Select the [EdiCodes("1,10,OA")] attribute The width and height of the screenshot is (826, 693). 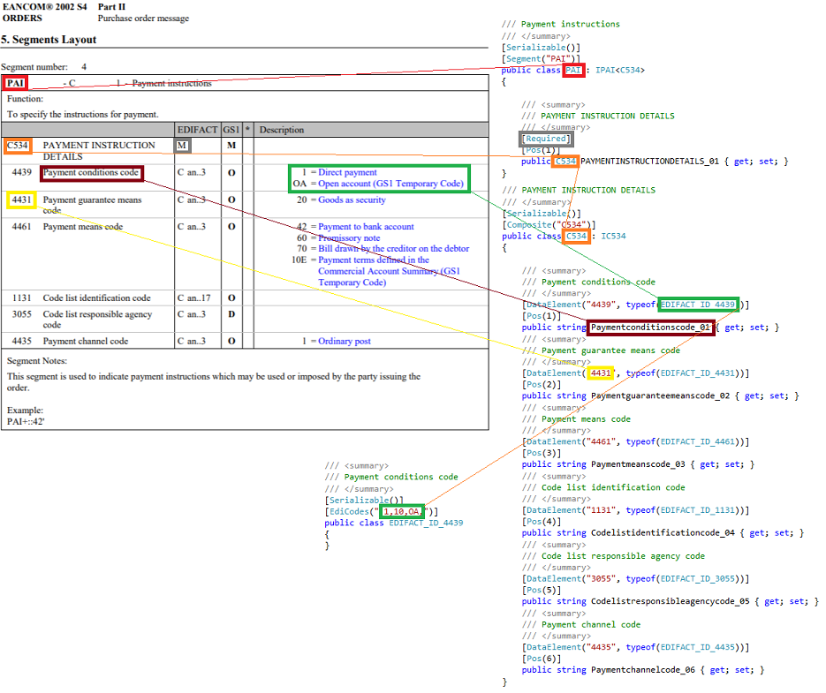pos(382,511)
